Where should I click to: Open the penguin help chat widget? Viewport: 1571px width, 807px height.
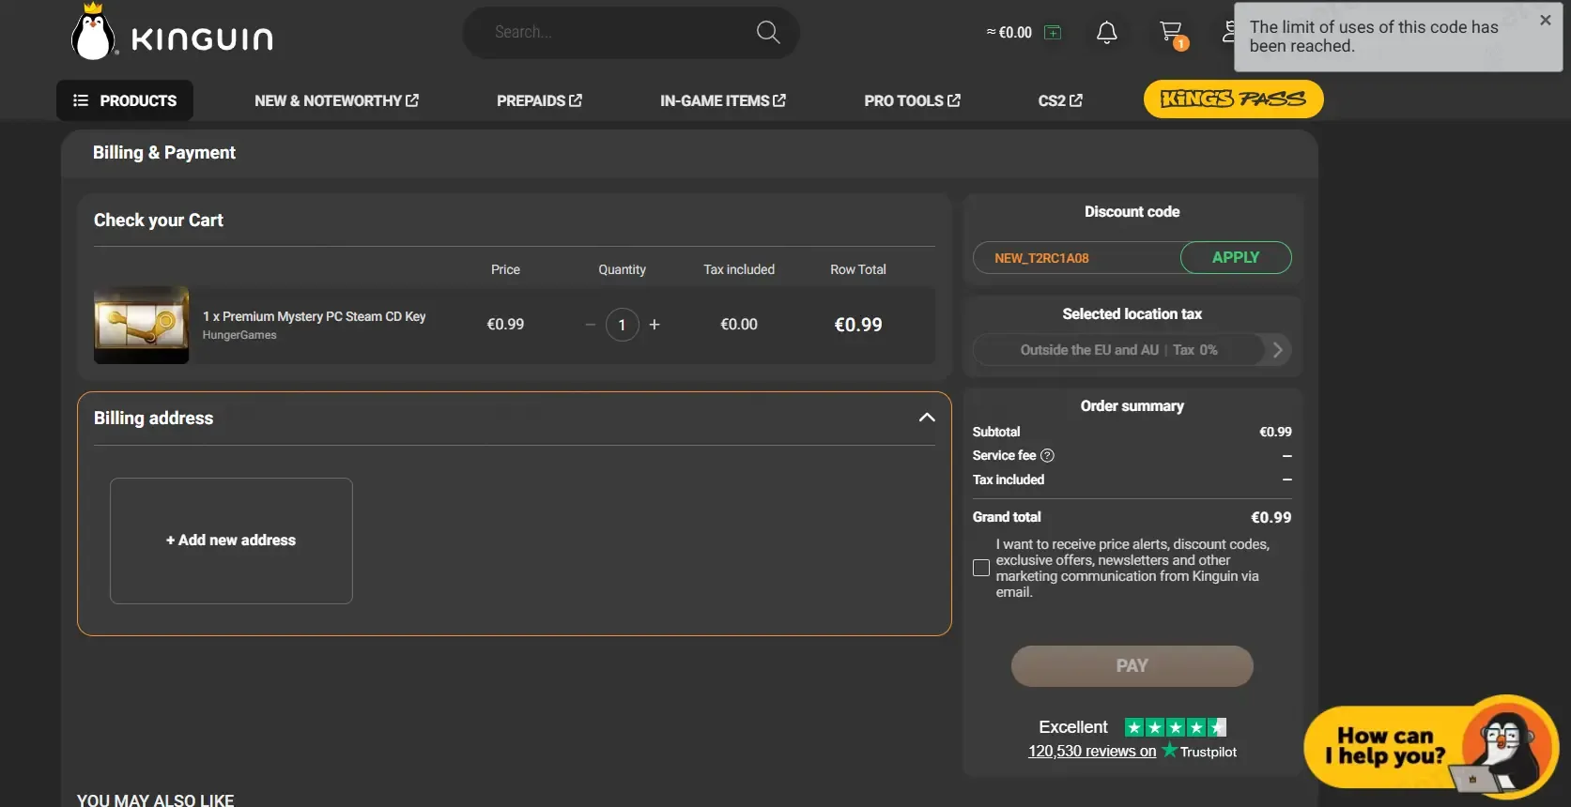click(x=1430, y=747)
